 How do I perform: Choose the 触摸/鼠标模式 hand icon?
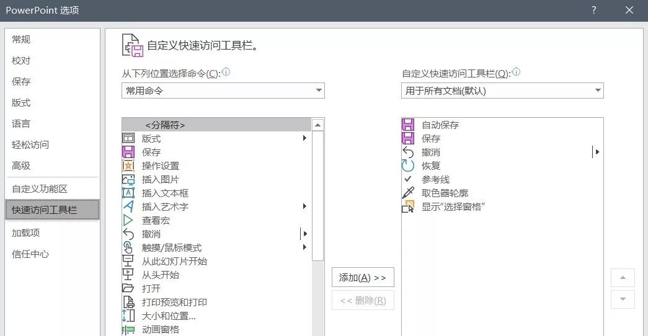pyautogui.click(x=128, y=247)
